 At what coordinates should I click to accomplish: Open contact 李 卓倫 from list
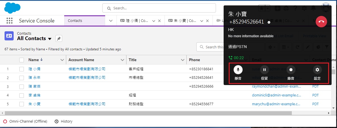pos(34,95)
